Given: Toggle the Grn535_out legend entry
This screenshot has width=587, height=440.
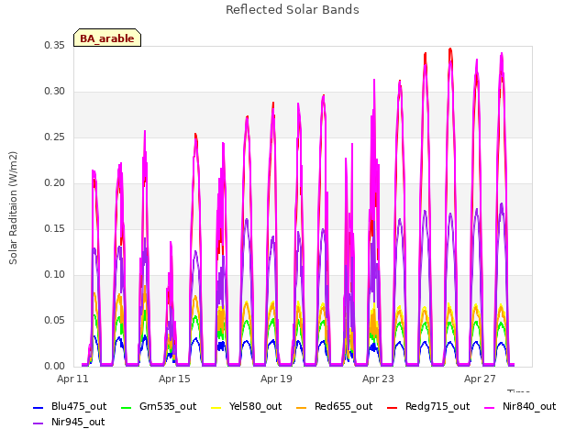Looking at the screenshot, I should coord(159,406).
